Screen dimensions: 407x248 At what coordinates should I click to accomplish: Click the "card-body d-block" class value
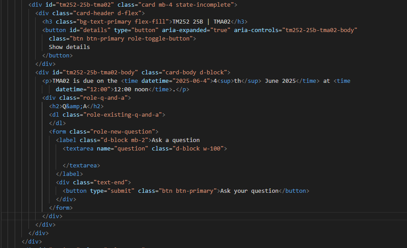coord(195,73)
